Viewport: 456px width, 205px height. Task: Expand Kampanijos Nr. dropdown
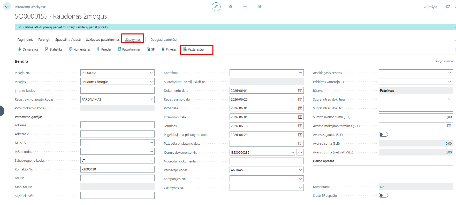(300, 179)
